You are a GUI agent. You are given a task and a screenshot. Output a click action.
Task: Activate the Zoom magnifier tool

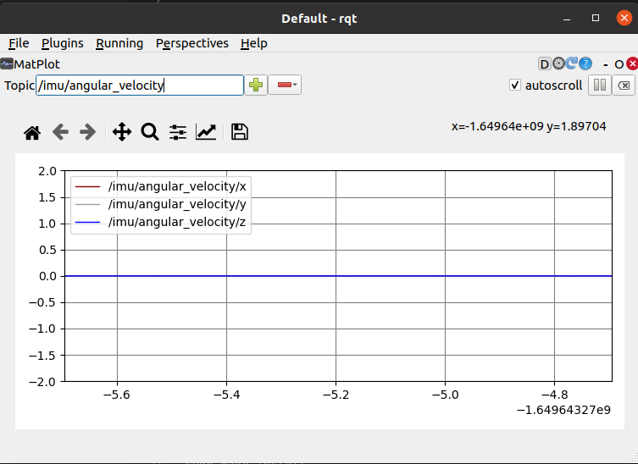coord(150,132)
